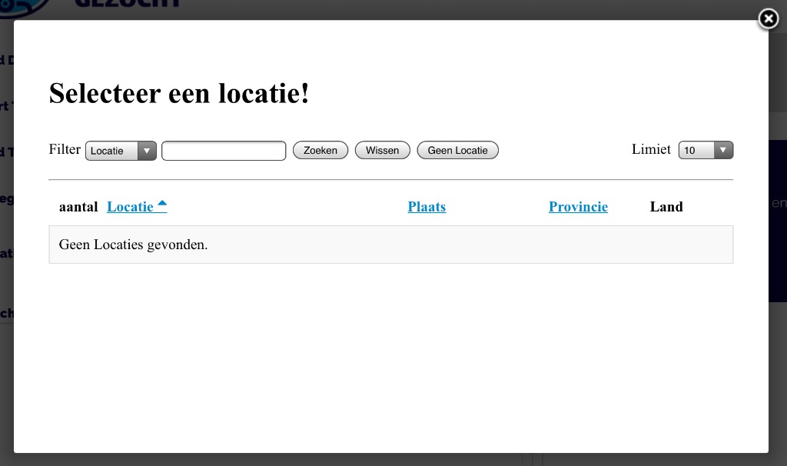The image size is (787, 466).
Task: Sort by the Locatie column link
Action: coord(137,206)
